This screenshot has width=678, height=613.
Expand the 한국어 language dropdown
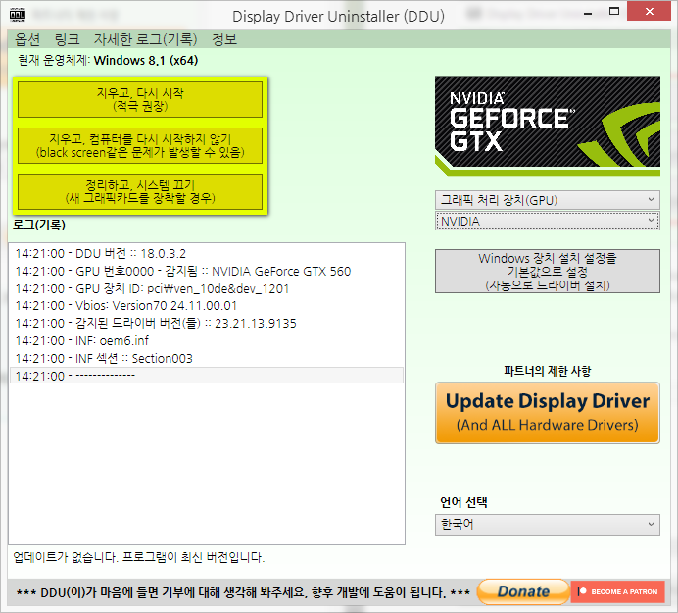point(548,525)
